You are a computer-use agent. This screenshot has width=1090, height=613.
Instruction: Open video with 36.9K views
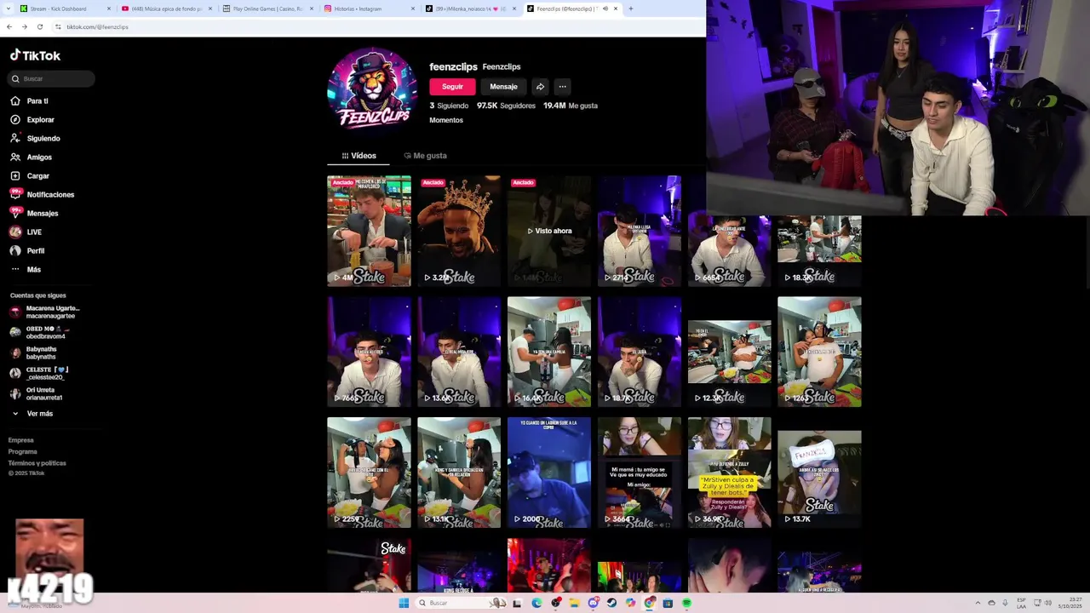point(729,473)
